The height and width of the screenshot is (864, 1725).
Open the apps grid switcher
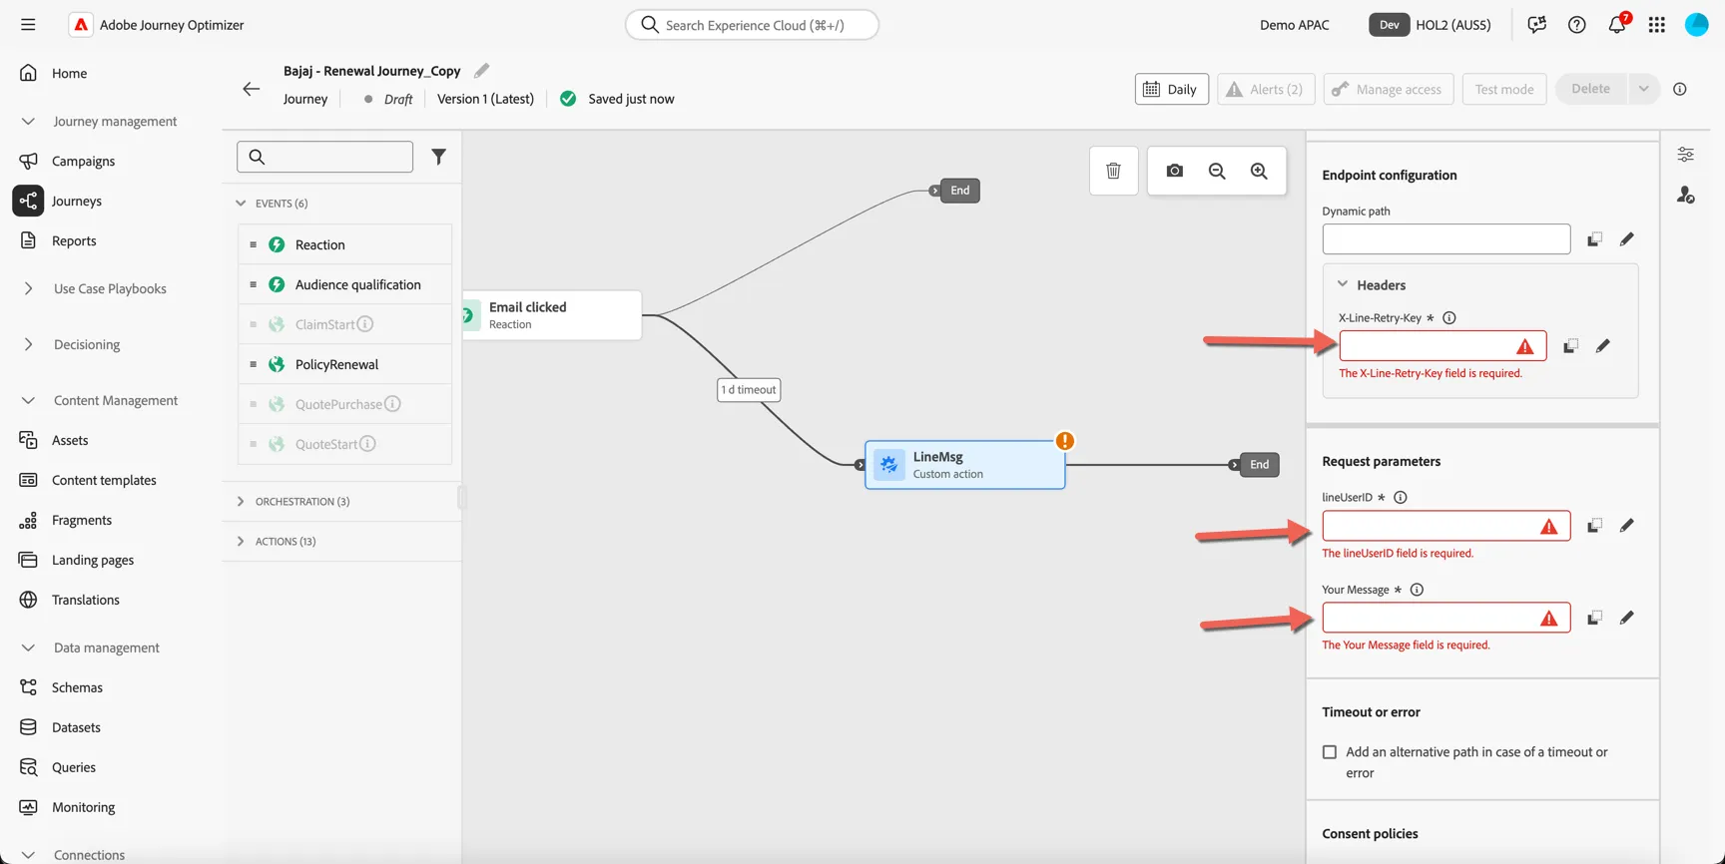click(x=1657, y=25)
